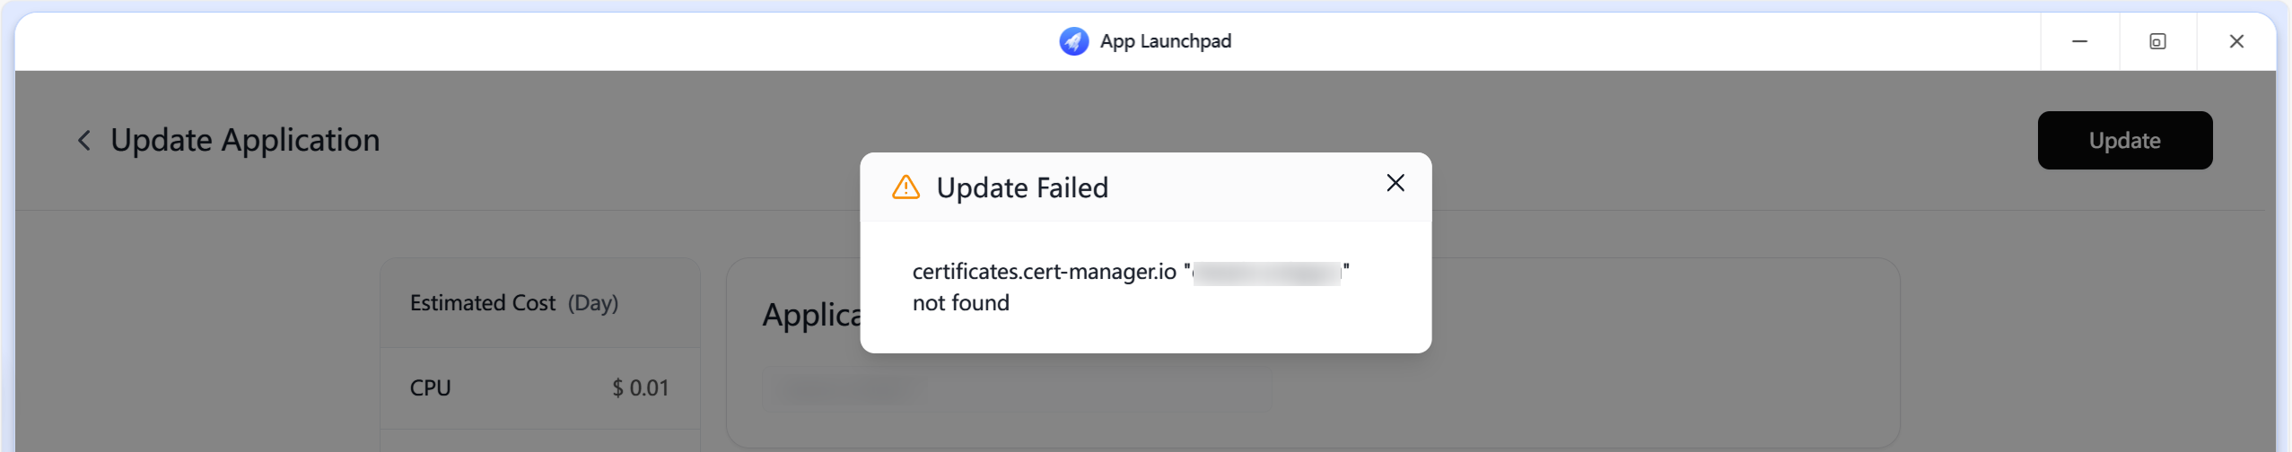Click the Update Application page heading
2292x452 pixels.
click(x=245, y=141)
